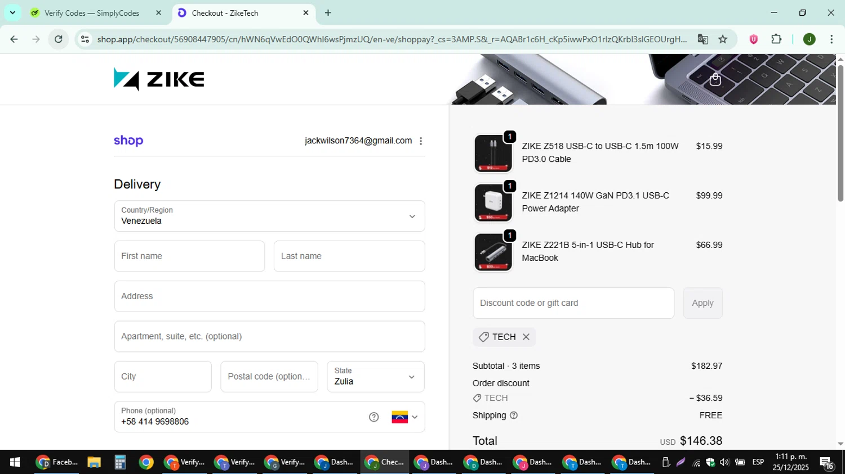
Task: Open File Explorer from taskbar
Action: click(94, 462)
